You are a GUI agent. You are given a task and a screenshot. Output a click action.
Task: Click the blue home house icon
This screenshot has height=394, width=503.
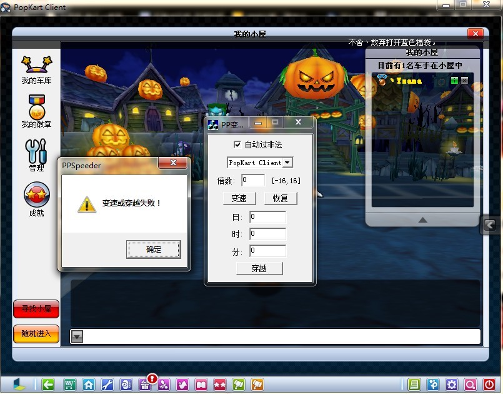pyautogui.click(x=89, y=385)
